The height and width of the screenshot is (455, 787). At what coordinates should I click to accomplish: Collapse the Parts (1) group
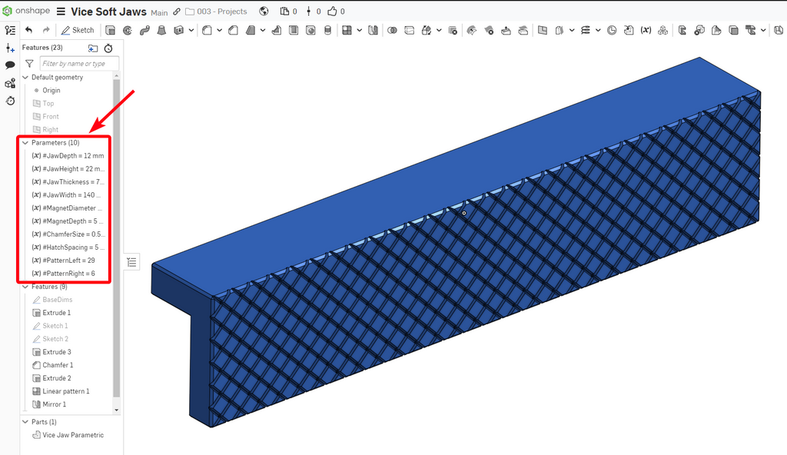coord(25,422)
